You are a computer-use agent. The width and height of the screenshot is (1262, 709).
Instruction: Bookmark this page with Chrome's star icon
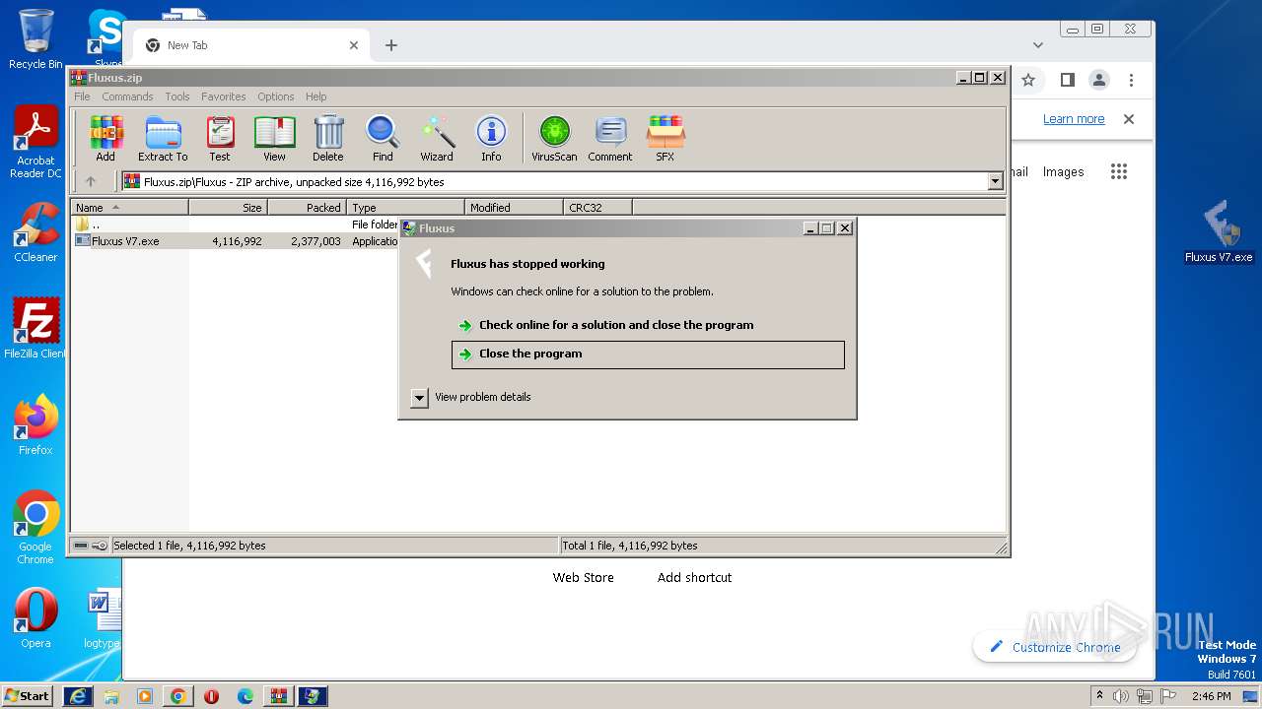click(1028, 80)
